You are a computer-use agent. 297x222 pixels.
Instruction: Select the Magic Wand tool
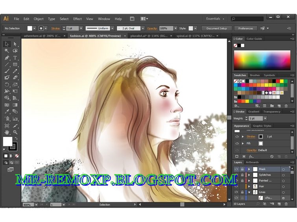7,51
